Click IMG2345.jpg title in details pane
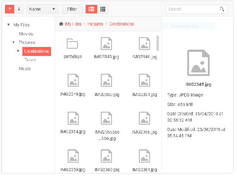The image size is (237, 177). (198, 84)
